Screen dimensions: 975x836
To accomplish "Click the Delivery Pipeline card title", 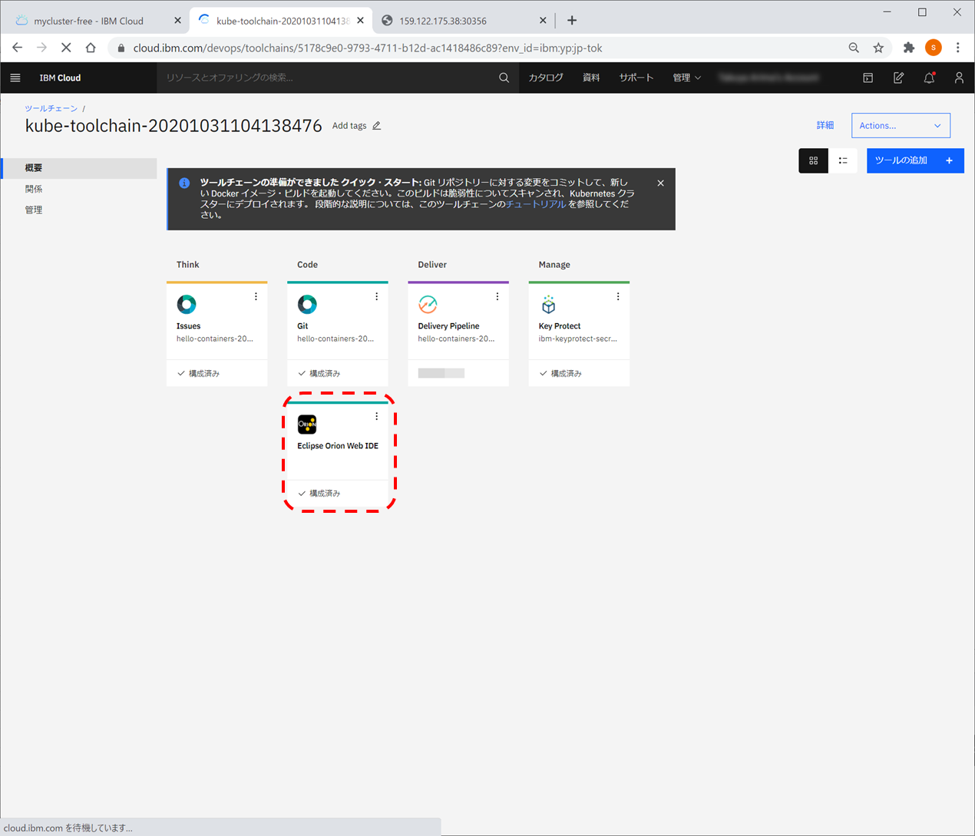I will click(448, 326).
